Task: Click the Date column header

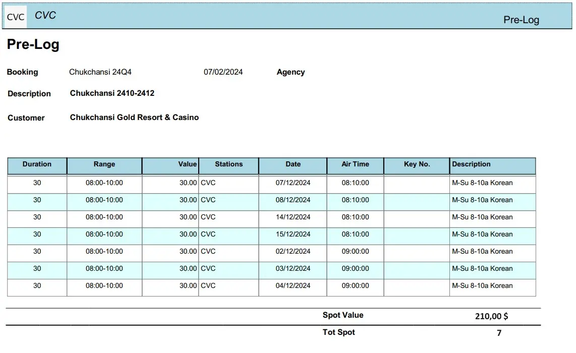Action: pos(293,164)
